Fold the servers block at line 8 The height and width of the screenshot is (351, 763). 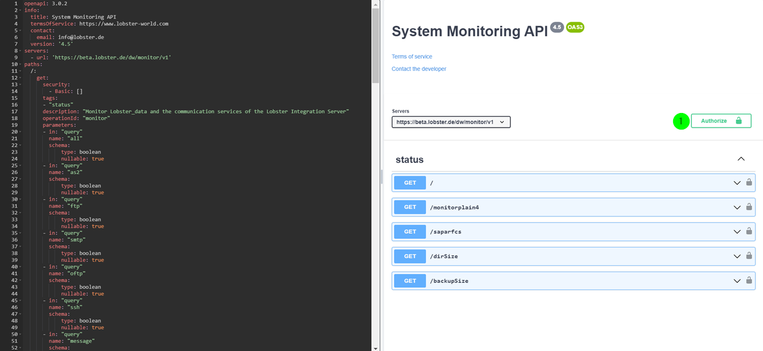pos(20,51)
